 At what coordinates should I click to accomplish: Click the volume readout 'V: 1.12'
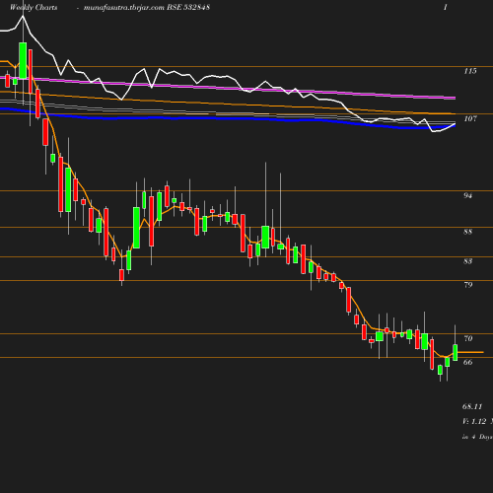pyautogui.click(x=474, y=422)
